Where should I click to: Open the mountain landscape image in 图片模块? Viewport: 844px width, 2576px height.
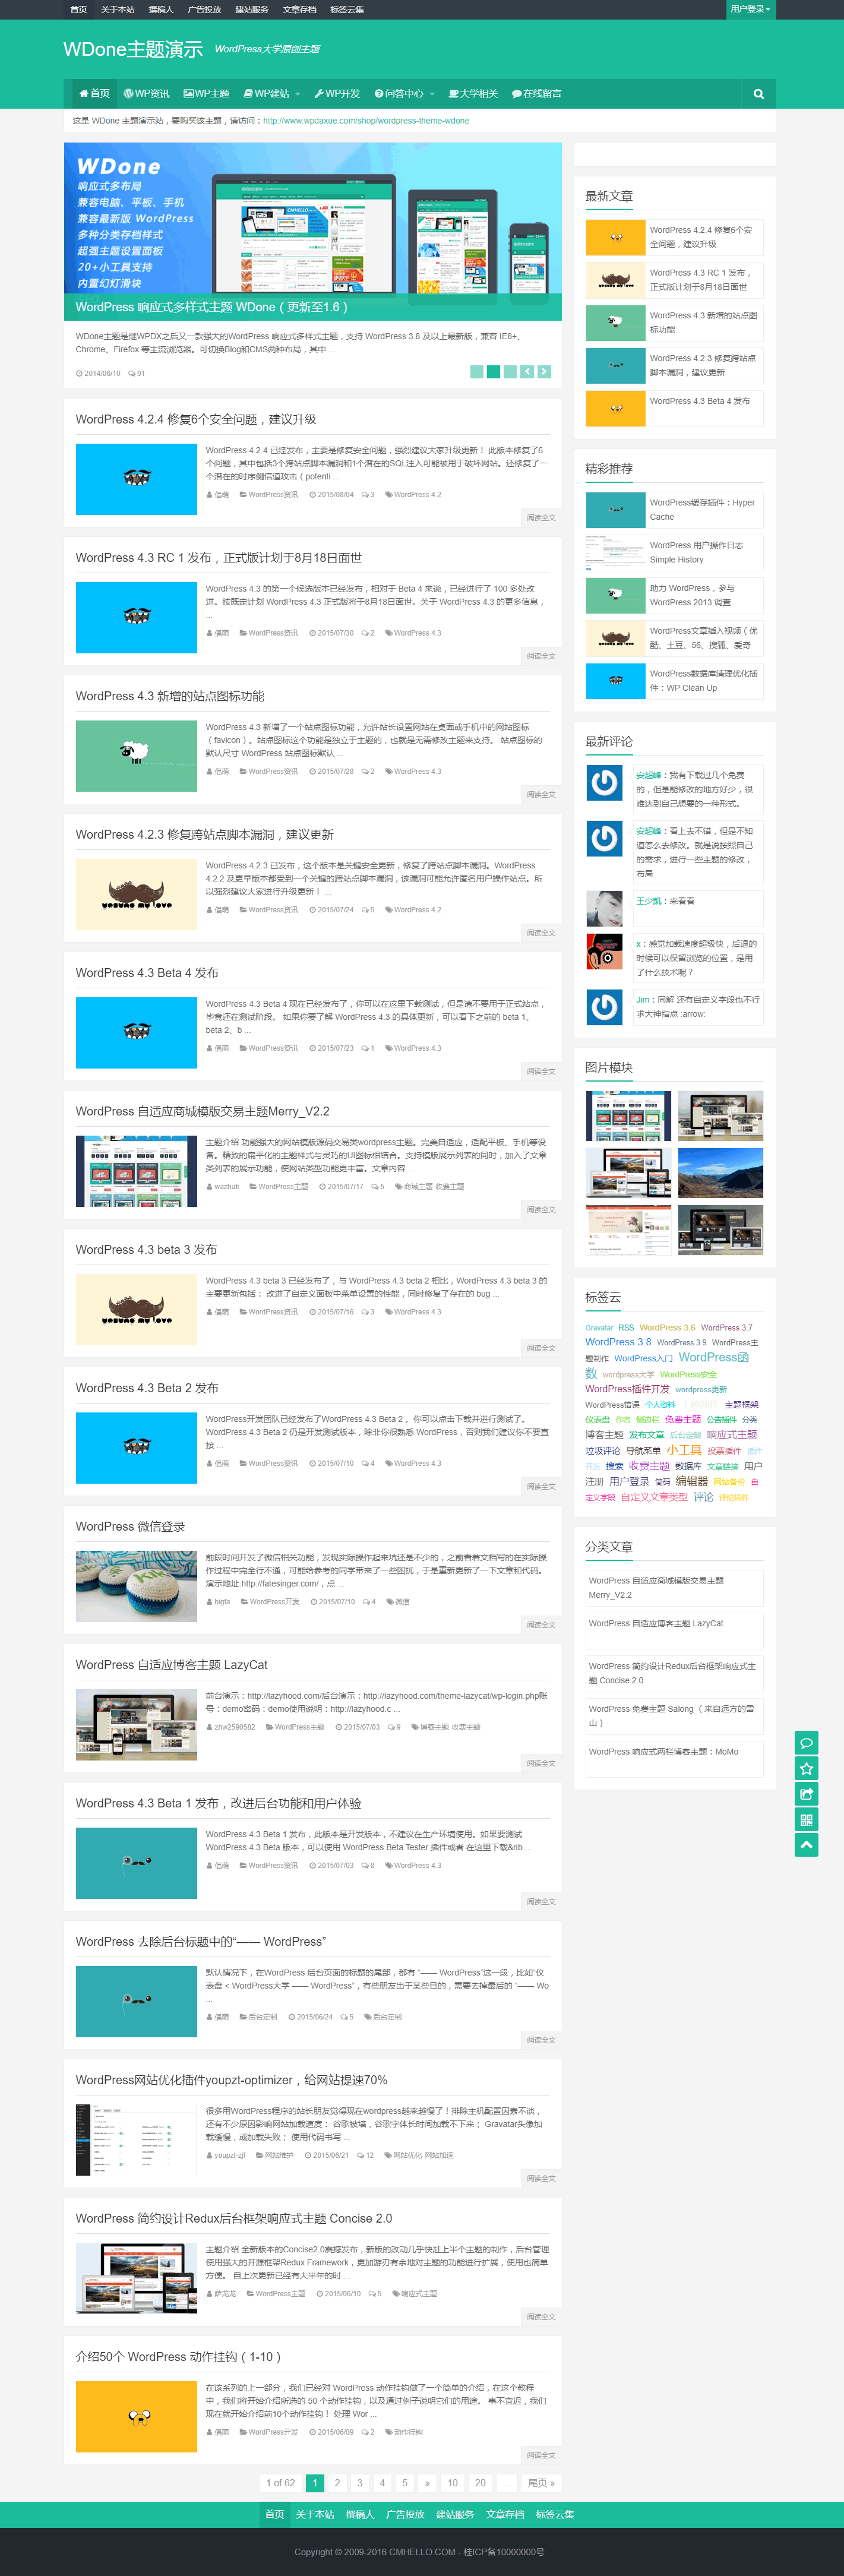click(720, 1173)
